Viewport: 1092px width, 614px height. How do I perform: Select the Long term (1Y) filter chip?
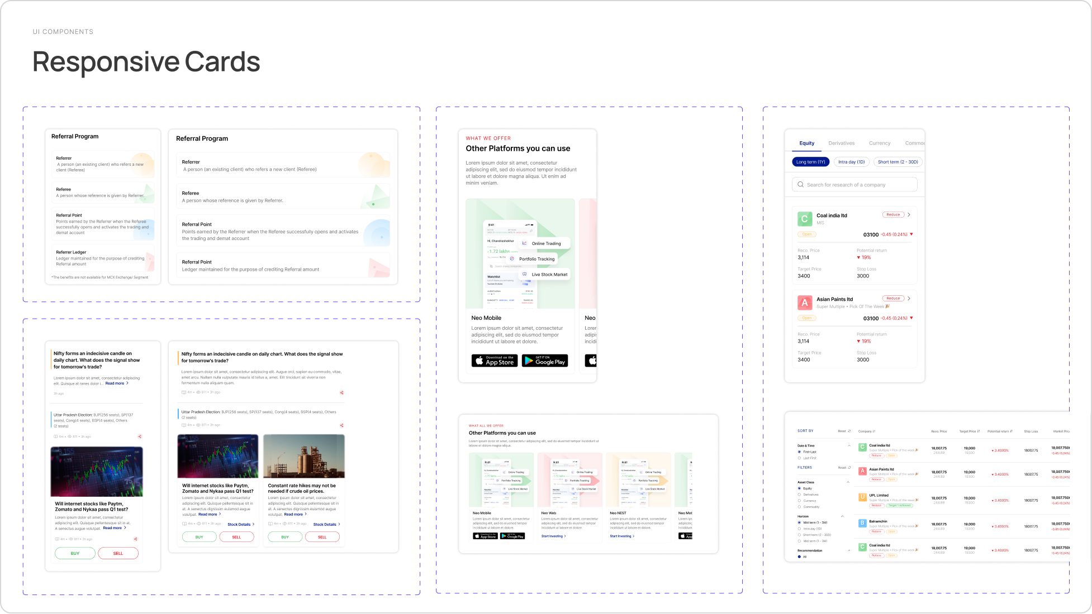(x=810, y=162)
